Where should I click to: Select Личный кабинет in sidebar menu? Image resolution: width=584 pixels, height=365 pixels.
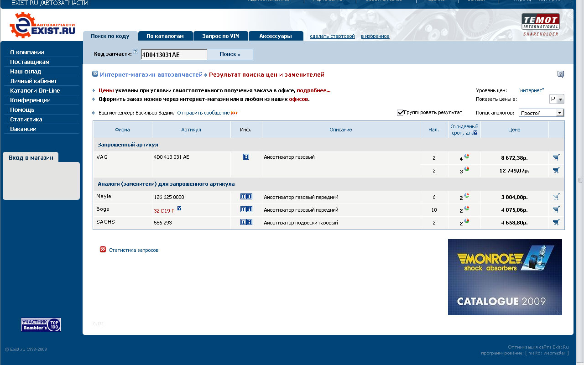(34, 81)
